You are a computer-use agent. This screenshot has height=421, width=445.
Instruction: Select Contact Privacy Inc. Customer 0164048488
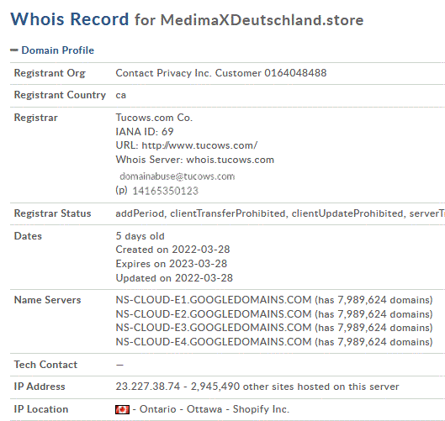[x=220, y=73]
